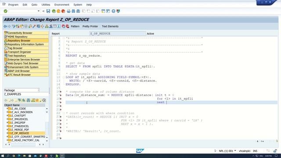Expand the Z_IMG2EXCEL tree node
This screenshot has height=158, width=281.
click(7, 119)
